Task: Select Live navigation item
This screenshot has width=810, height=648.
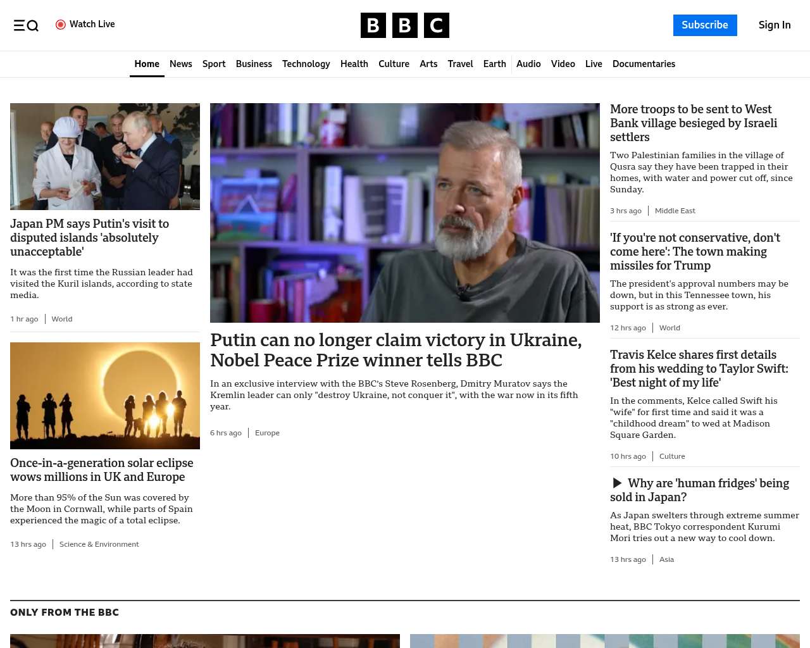Action: [594, 64]
